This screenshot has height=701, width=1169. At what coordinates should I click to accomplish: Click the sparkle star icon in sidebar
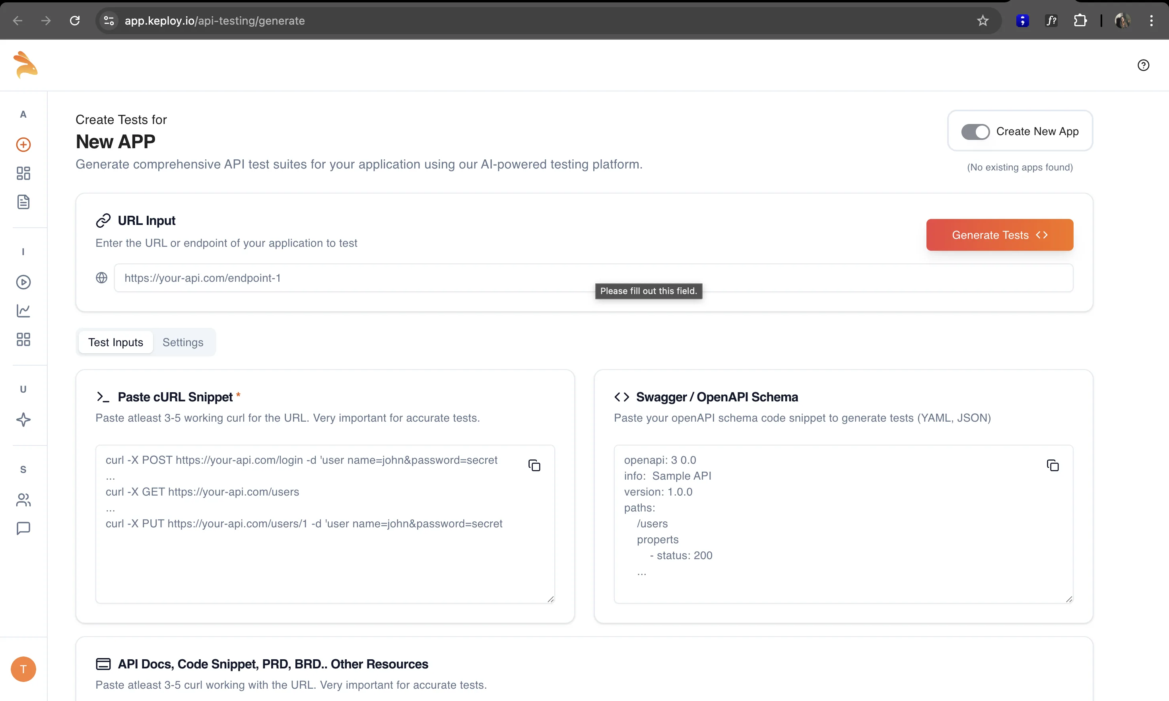23,420
